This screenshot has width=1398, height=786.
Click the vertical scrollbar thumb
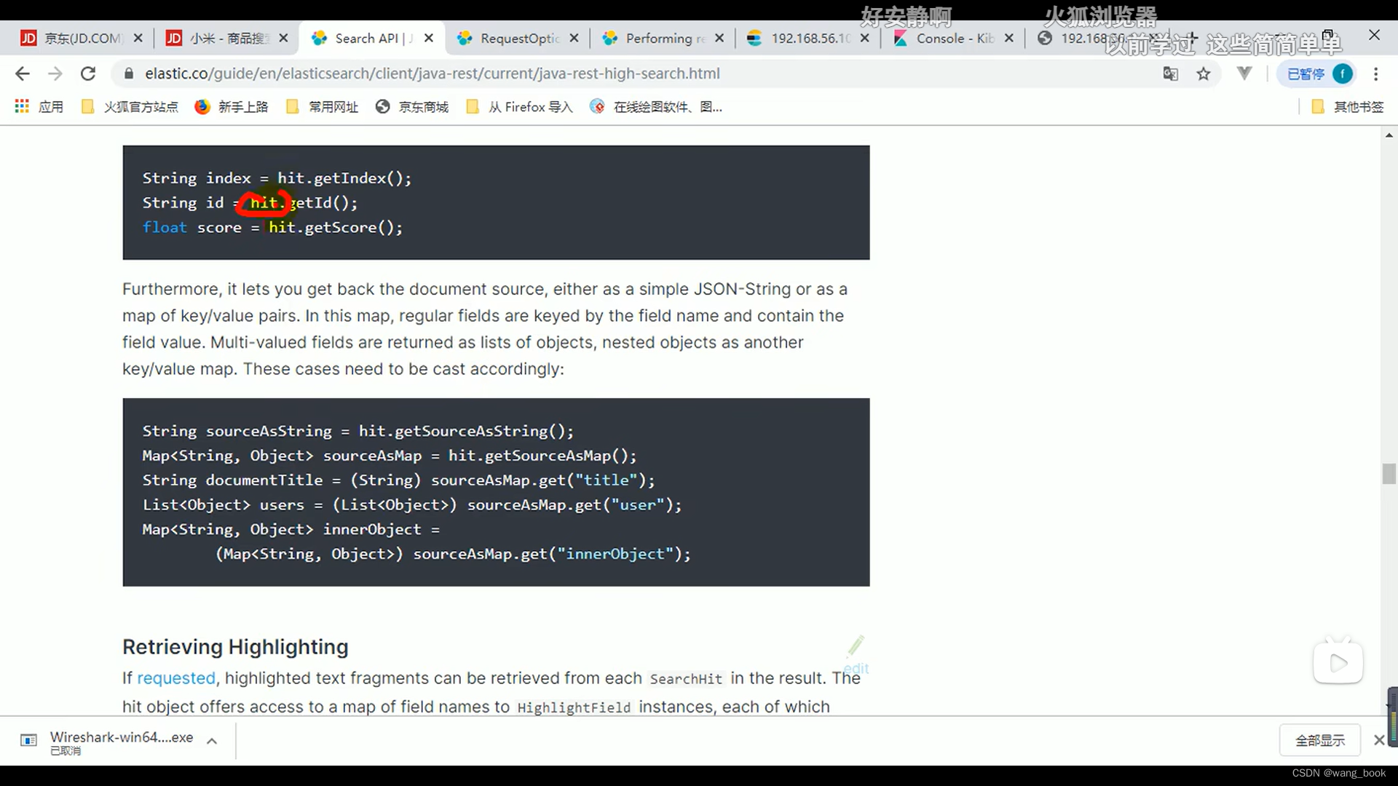1389,474
